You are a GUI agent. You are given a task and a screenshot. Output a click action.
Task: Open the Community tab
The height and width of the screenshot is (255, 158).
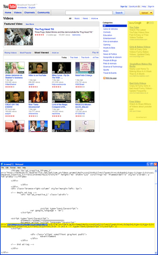tap(43, 13)
